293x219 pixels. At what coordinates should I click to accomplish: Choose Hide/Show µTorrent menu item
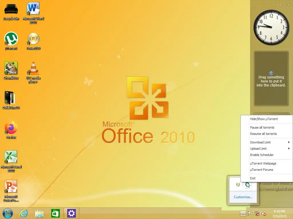tap(267, 119)
